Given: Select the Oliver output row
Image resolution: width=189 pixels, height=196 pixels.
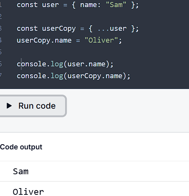Looking at the screenshot, I should point(94,189).
